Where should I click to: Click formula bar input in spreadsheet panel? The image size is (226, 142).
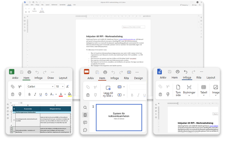47,103
